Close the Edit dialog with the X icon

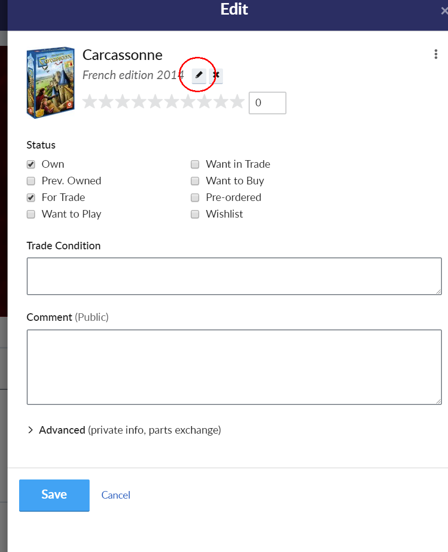coord(444,11)
